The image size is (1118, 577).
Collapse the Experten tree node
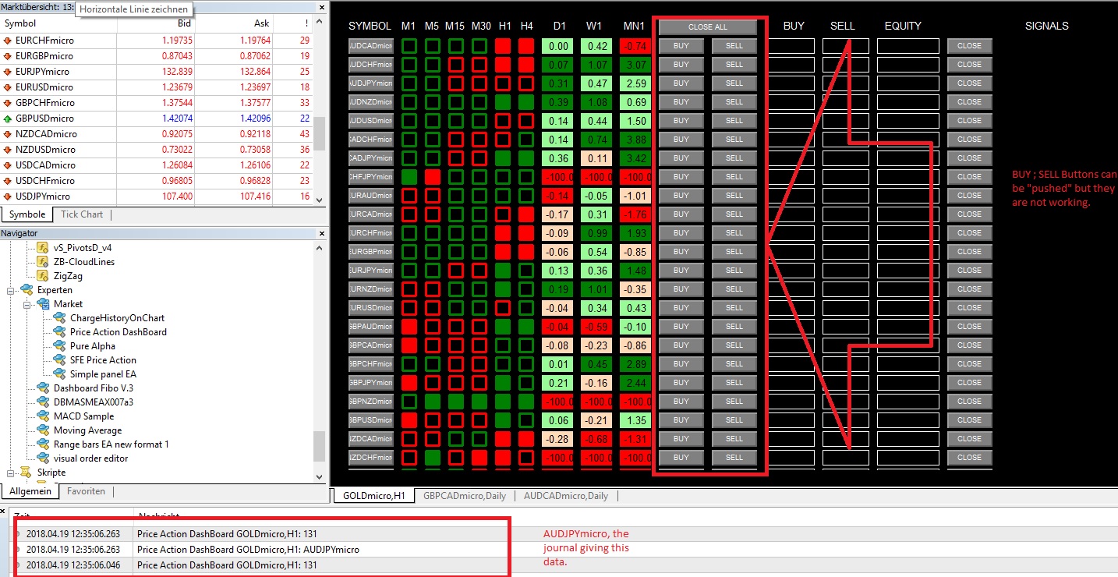[12, 290]
